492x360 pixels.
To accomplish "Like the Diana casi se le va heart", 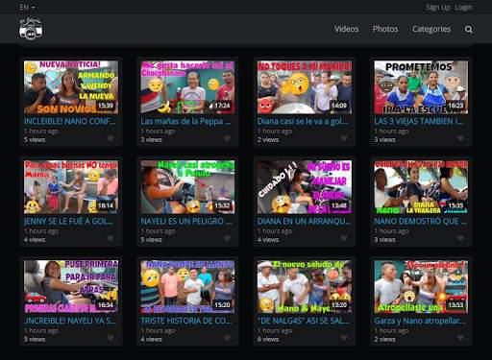I will (344, 138).
